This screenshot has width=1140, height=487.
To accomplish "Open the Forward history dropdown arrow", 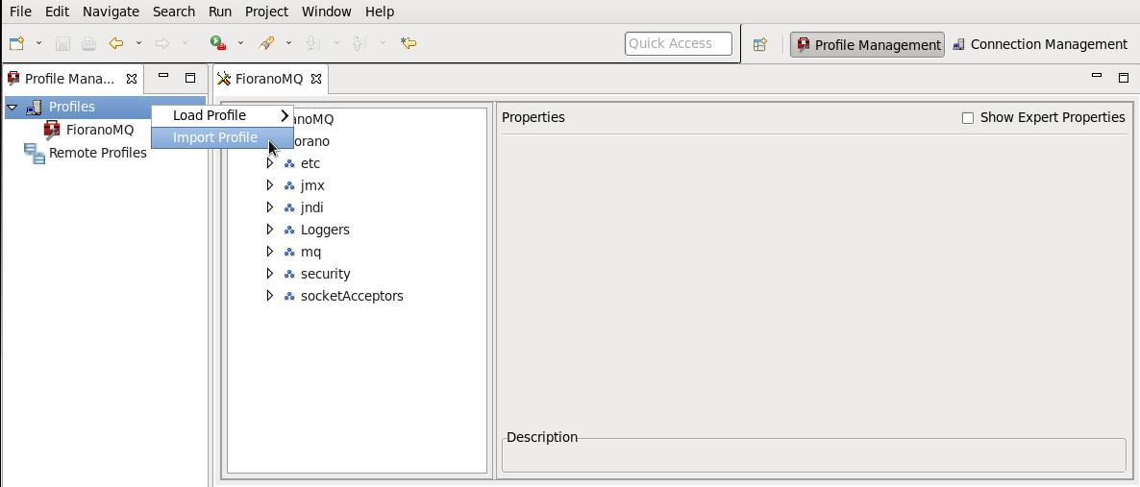I will coord(185,43).
